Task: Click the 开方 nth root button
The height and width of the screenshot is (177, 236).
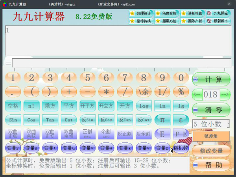Action: (x=125, y=106)
